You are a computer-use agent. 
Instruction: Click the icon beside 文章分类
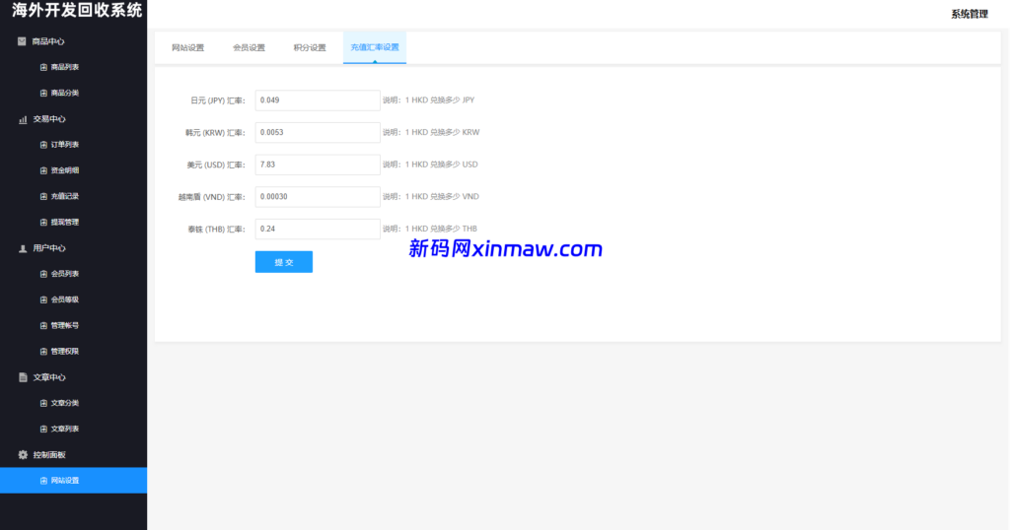[x=43, y=403]
